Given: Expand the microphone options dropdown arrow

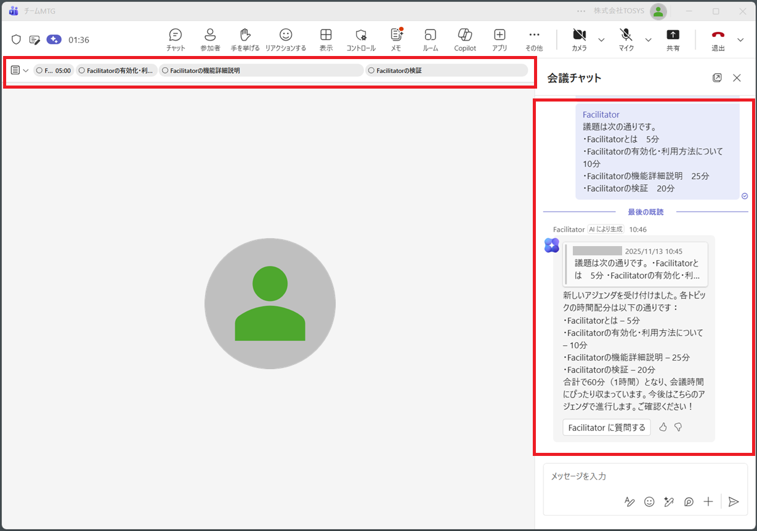Looking at the screenshot, I should pos(648,40).
